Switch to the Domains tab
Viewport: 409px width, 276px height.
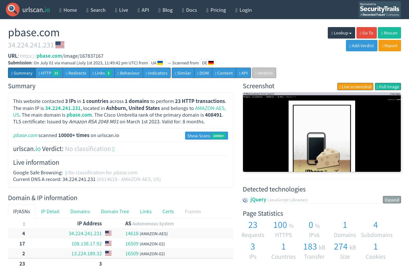click(x=80, y=211)
